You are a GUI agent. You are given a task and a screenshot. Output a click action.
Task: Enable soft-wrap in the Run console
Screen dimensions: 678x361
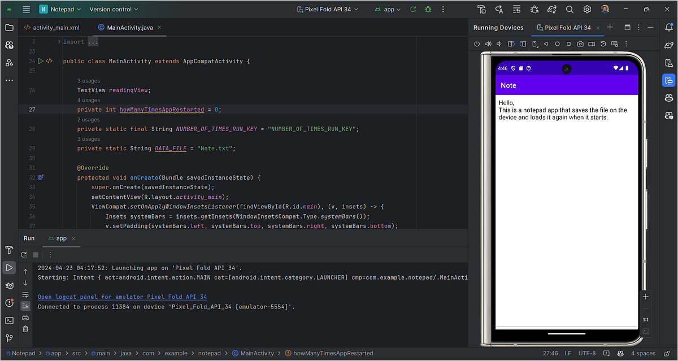coord(25,294)
